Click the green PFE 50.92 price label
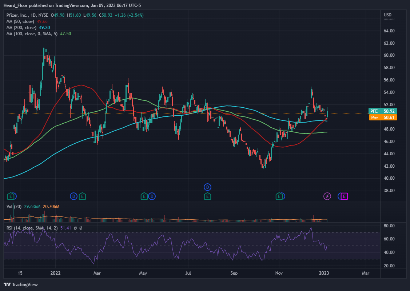This screenshot has height=291, width=410. pos(383,111)
